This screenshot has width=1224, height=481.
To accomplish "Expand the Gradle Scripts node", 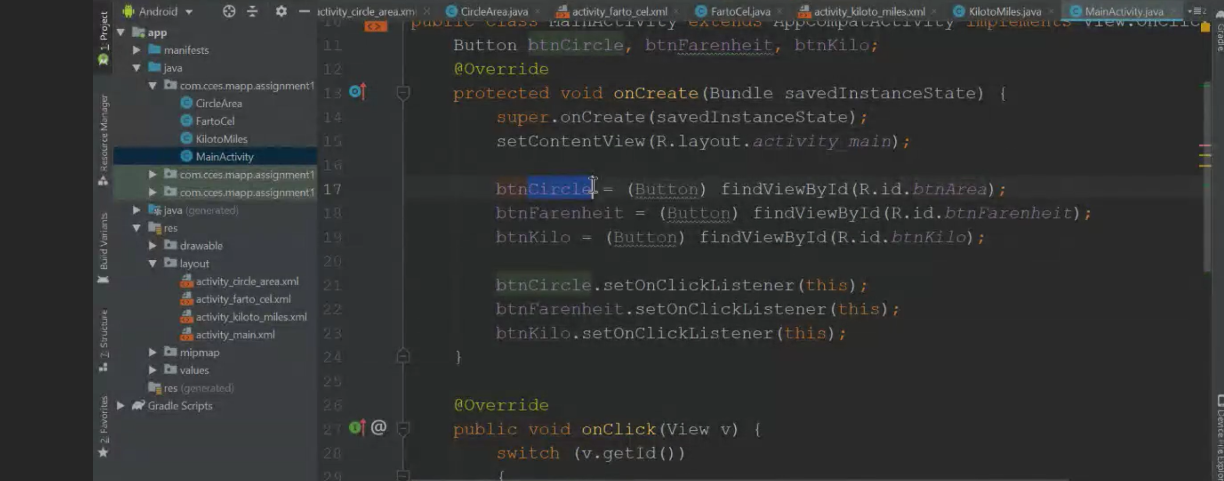I will point(121,406).
